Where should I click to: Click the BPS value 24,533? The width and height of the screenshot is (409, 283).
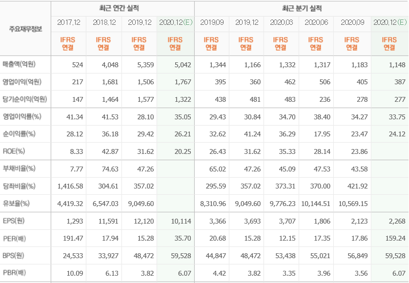[x=73, y=256]
